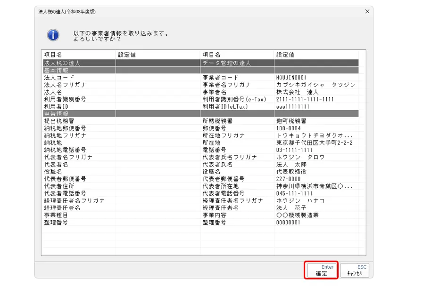Click the 所在地フリガナ label
The height and width of the screenshot is (294, 423).
coord(224,135)
